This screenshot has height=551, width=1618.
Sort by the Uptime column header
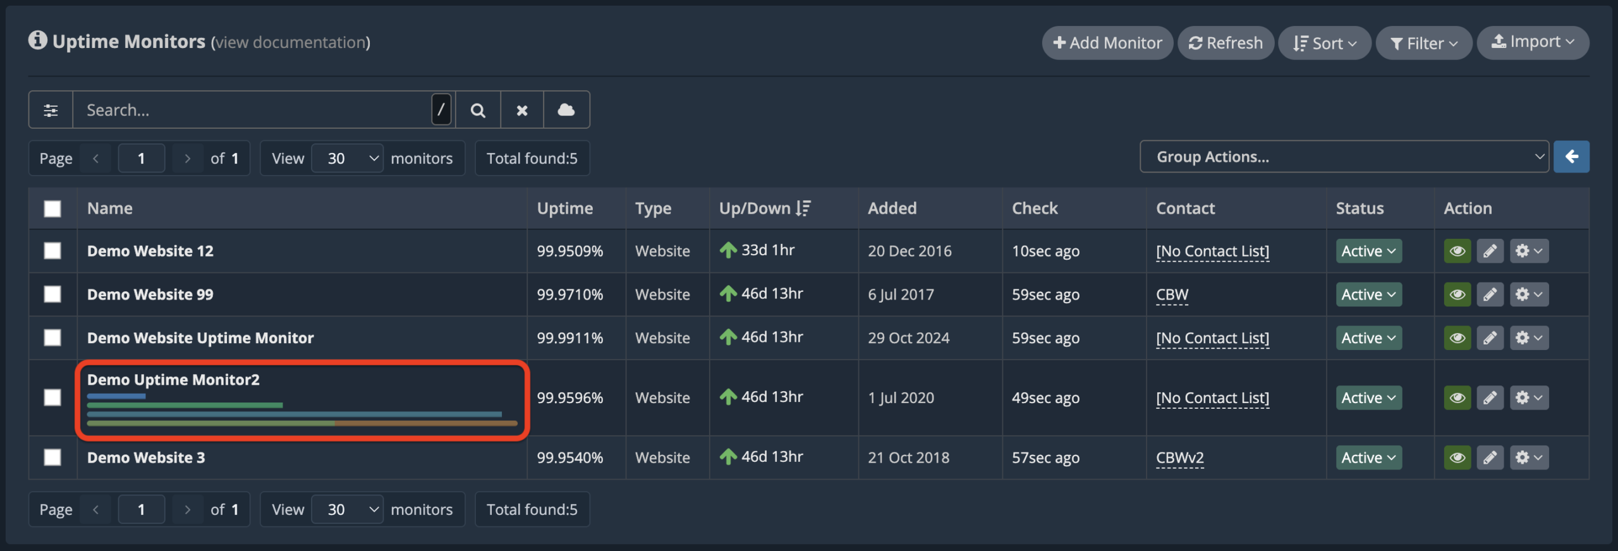click(565, 209)
